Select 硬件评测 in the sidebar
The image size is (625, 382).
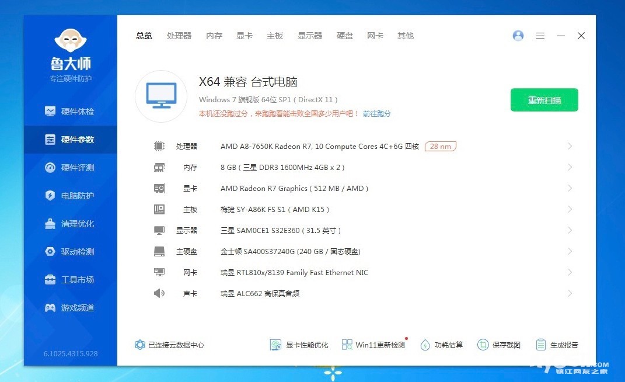(x=70, y=168)
